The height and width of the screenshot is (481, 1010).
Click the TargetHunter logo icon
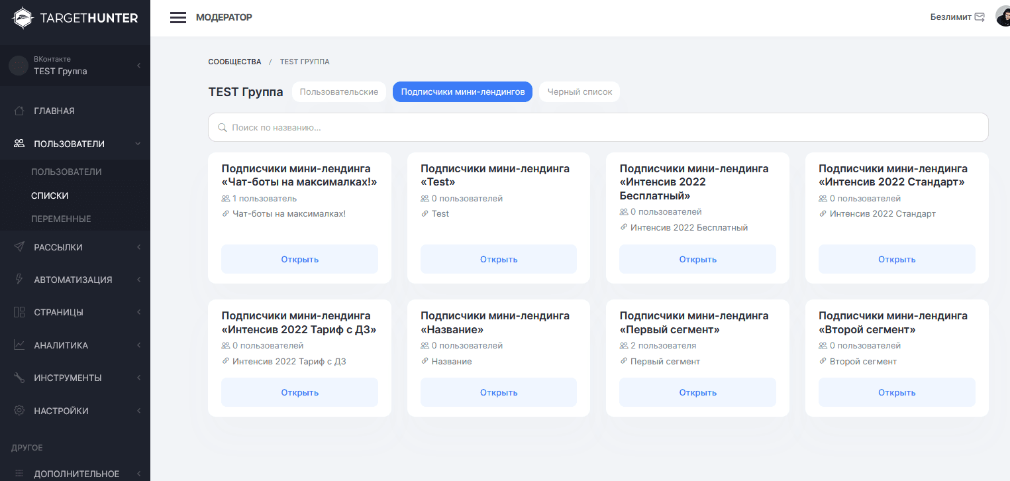pos(23,18)
